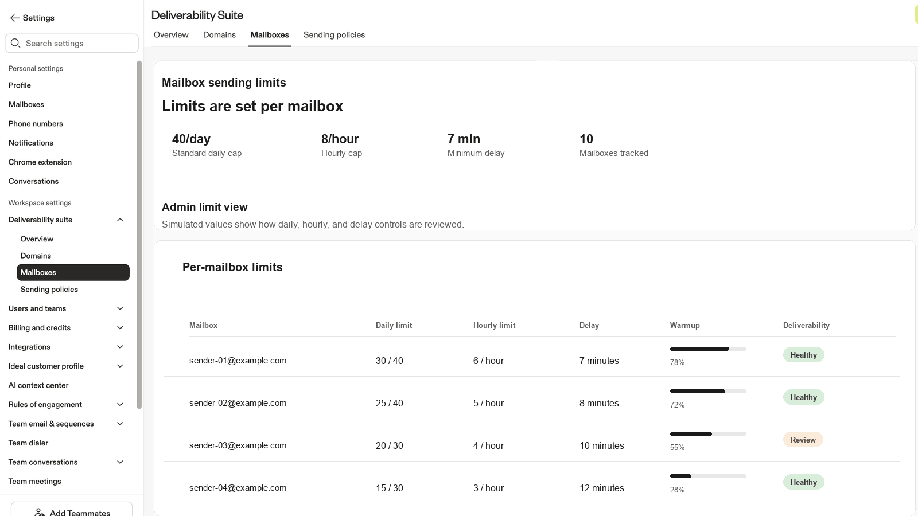The image size is (918, 516).
Task: Click the 40/day standard daily cap
Action: (207, 145)
